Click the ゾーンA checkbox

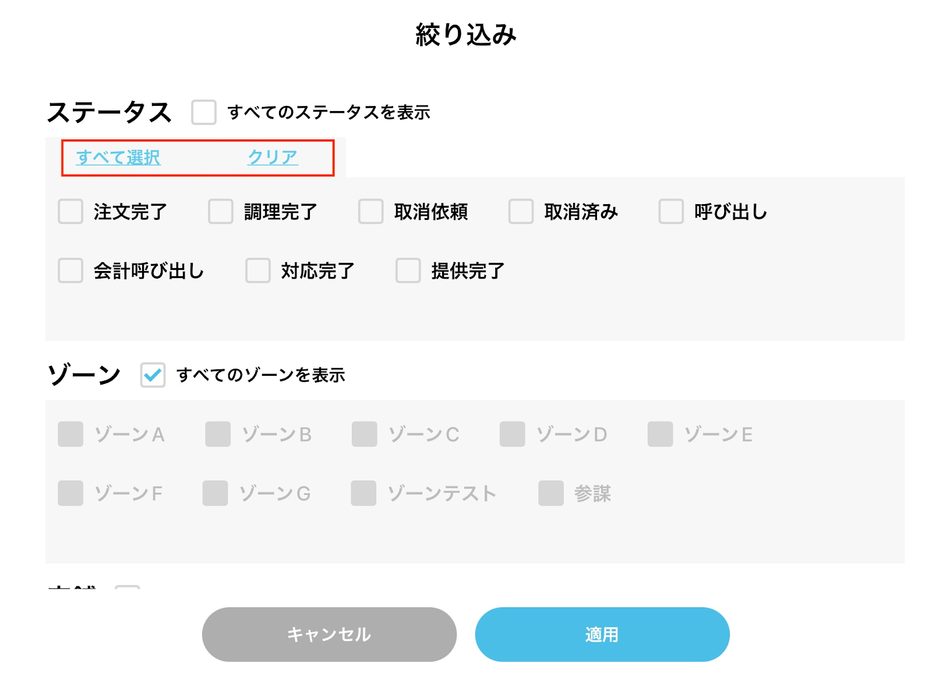point(70,435)
